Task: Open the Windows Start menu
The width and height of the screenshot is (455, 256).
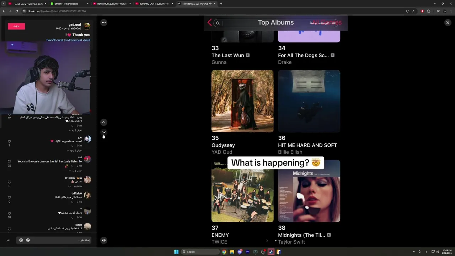Action: 176,252
